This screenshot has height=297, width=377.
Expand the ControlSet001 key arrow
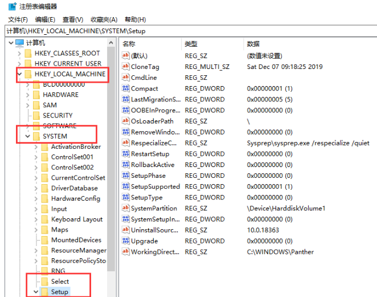click(x=35, y=157)
